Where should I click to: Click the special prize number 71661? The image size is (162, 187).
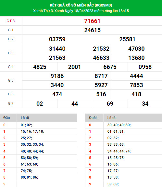92,21
